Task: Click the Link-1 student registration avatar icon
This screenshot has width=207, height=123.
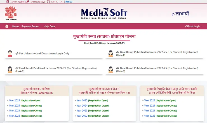Action: click(x=111, y=54)
